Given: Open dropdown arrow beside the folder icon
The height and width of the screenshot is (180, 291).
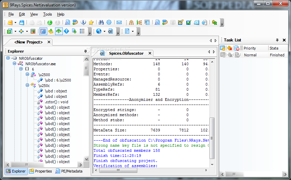Looking at the screenshot, I should pos(15,23).
